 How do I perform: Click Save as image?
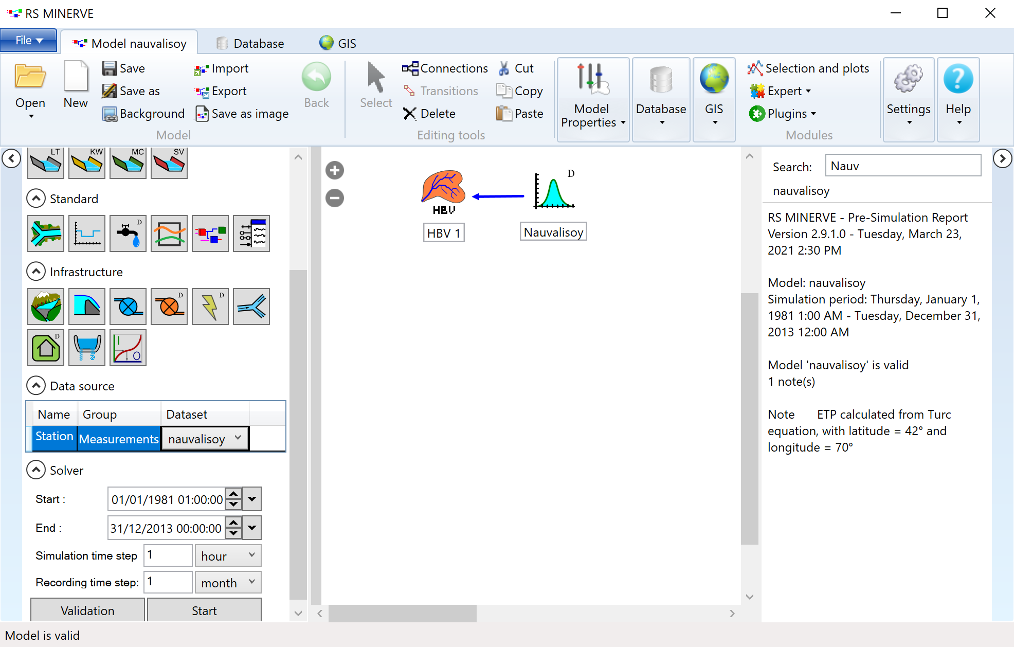click(242, 114)
